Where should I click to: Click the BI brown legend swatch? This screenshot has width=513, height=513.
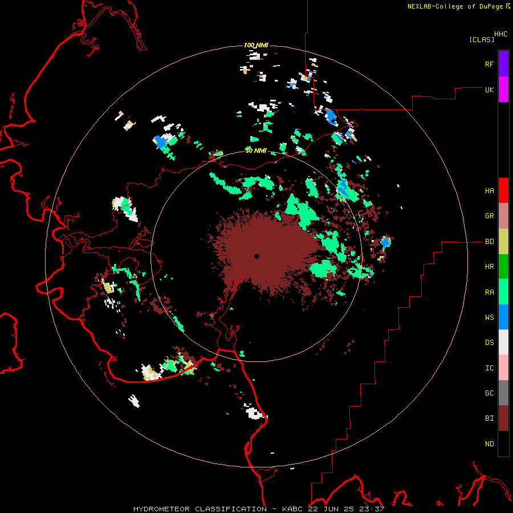pyautogui.click(x=503, y=418)
